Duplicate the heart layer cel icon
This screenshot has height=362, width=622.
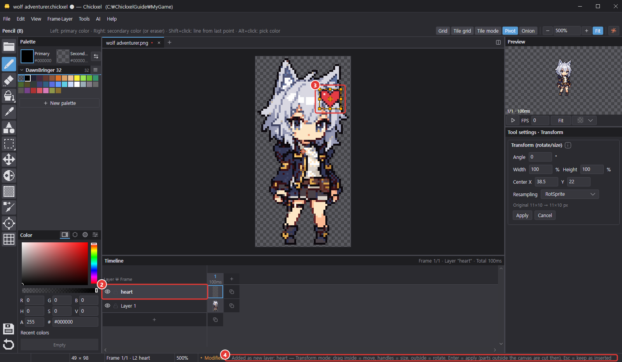[x=232, y=292]
